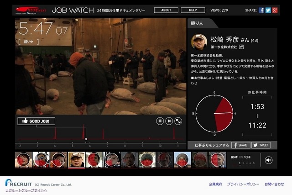Share via Google Plus icon
This screenshot has width=292, height=195.
point(275,10)
